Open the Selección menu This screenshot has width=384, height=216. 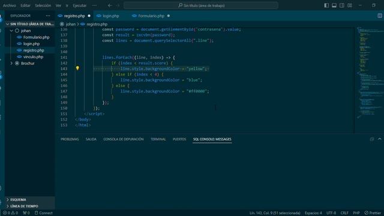43,5
